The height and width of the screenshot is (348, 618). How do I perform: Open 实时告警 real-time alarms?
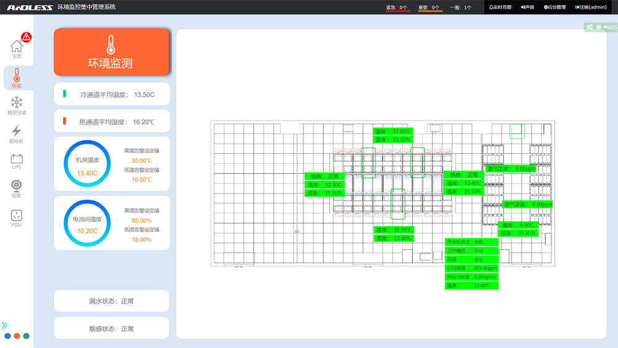pyautogui.click(x=500, y=7)
